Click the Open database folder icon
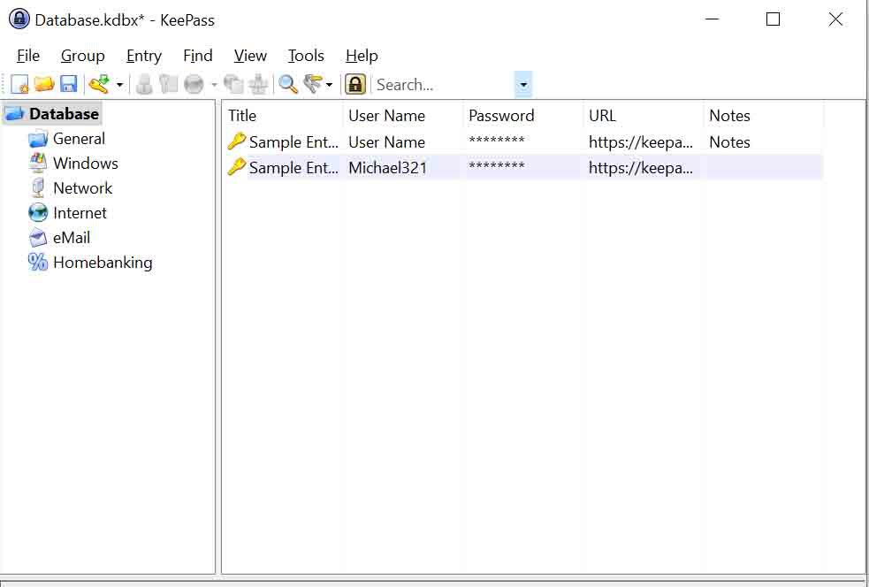The height and width of the screenshot is (587, 869). click(x=44, y=85)
